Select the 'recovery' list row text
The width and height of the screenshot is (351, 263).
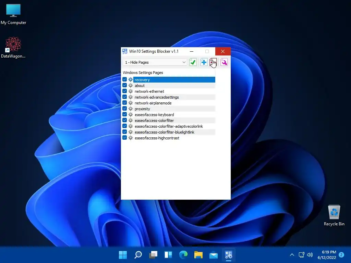coord(142,80)
